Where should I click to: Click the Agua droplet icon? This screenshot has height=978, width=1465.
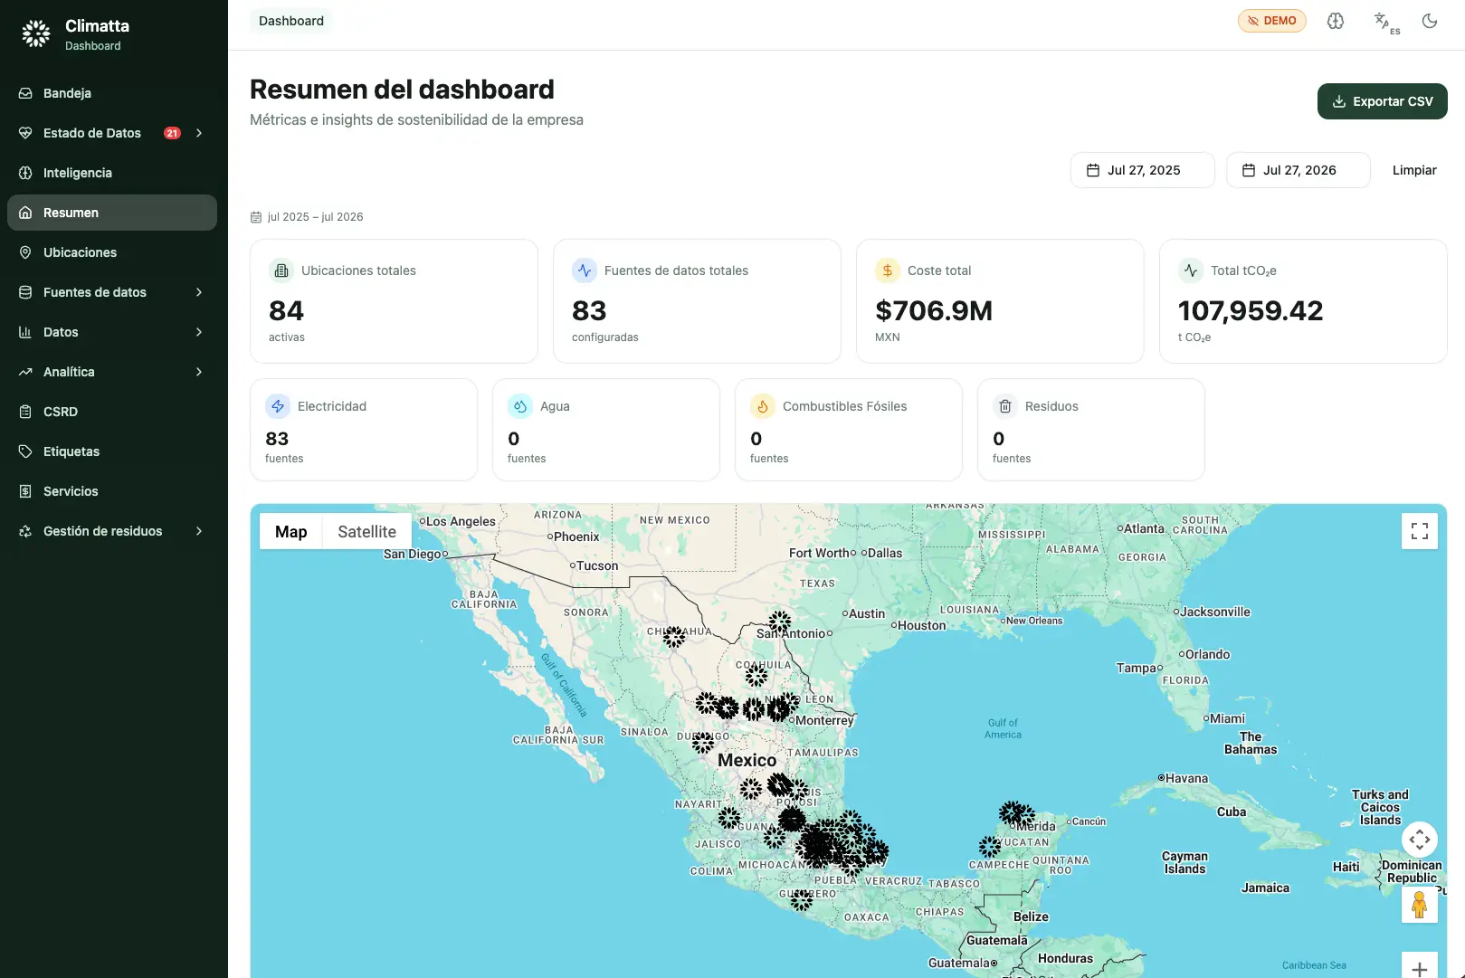520,406
